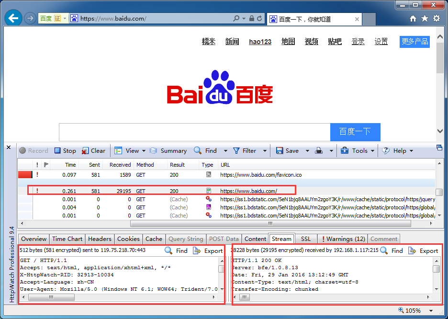Screen dimensions: 448x319
Task: Save the HttpWatch log
Action: coord(287,150)
